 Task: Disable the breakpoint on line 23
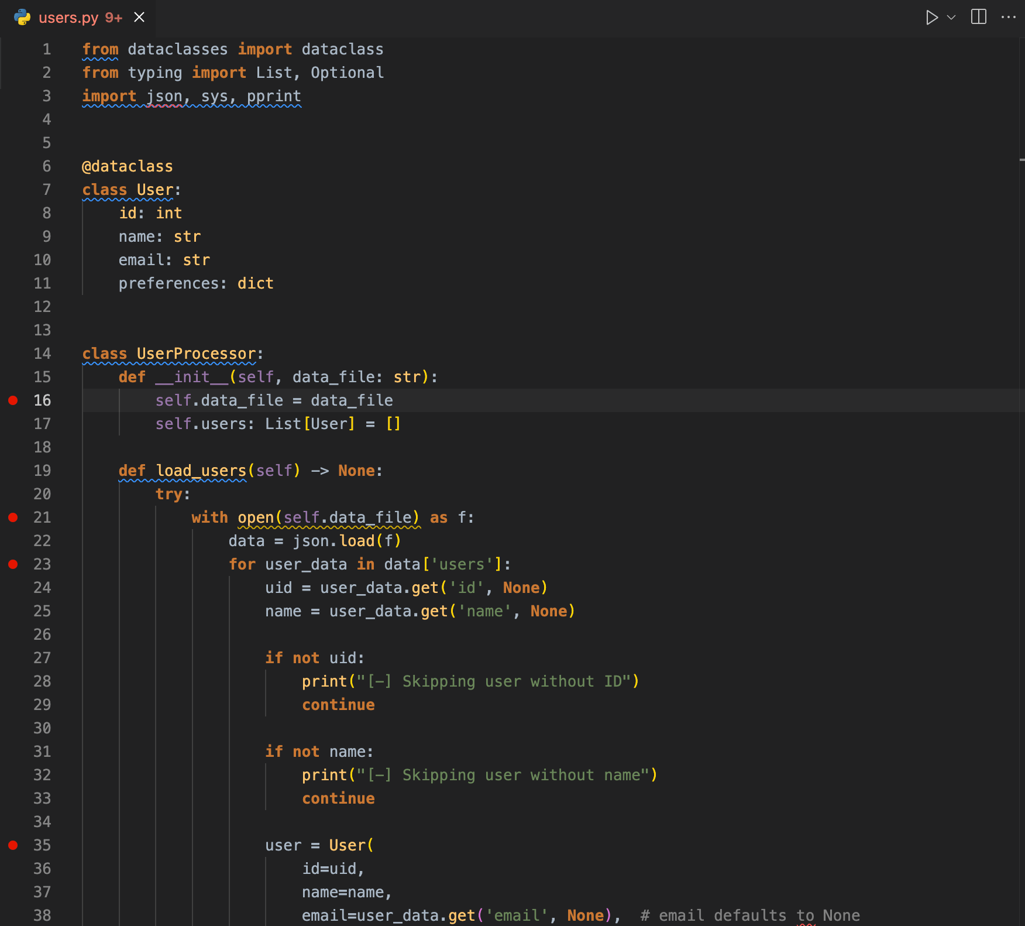click(x=13, y=564)
